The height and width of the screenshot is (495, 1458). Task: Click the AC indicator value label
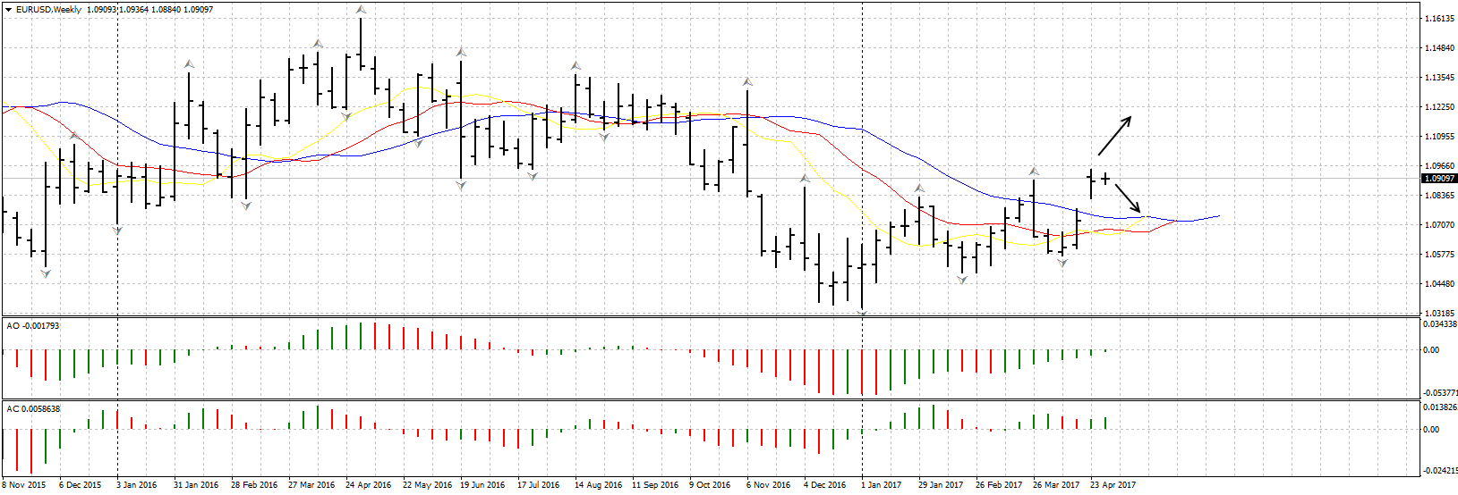[x=33, y=409]
